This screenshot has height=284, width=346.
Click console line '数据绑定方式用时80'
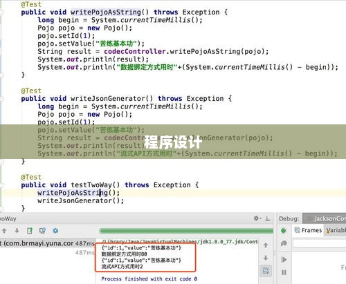124,254
